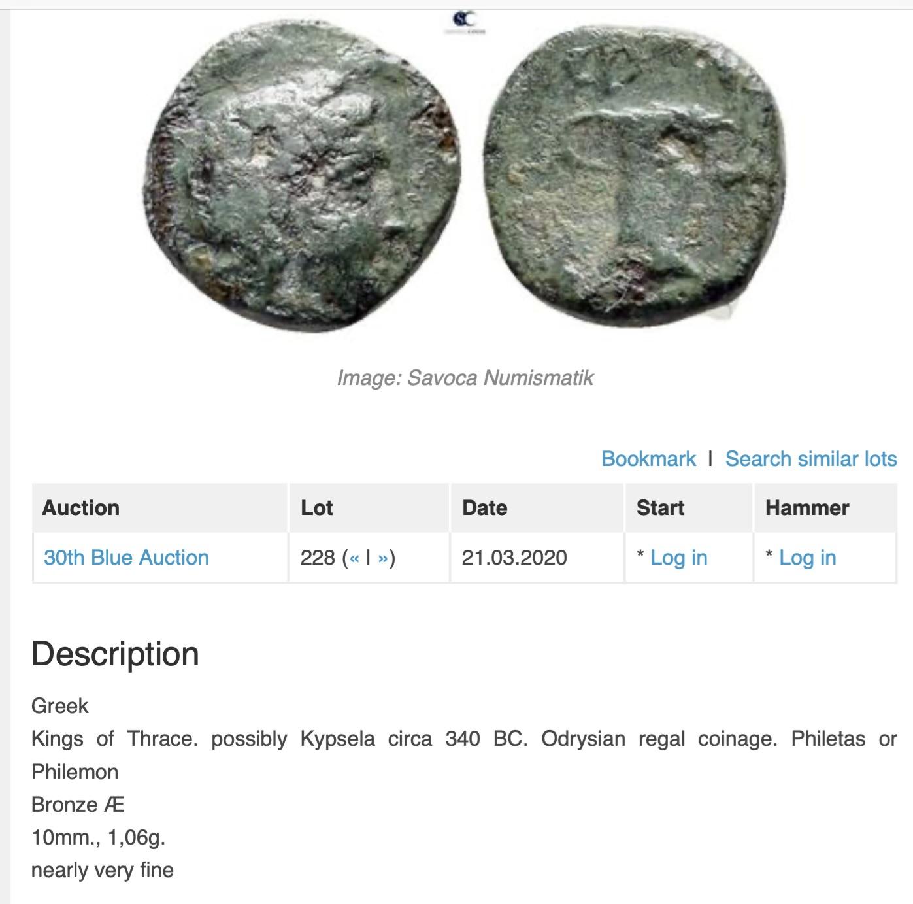Image resolution: width=913 pixels, height=904 pixels.
Task: Open the 30th Blue Auction link
Action: [126, 558]
